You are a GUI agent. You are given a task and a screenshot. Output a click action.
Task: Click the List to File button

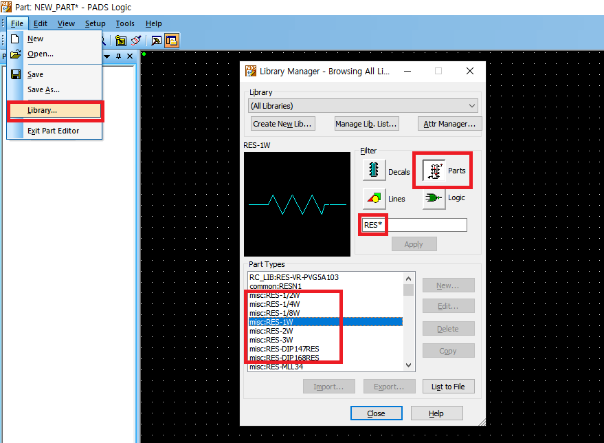pos(448,387)
